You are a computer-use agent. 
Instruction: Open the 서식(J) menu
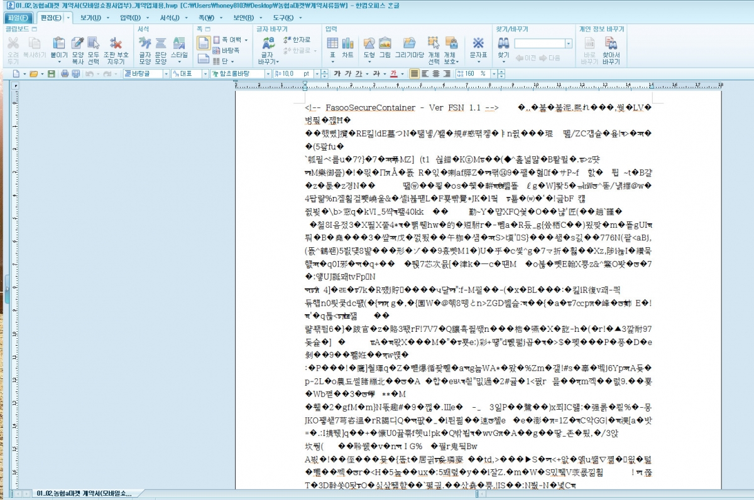(170, 18)
